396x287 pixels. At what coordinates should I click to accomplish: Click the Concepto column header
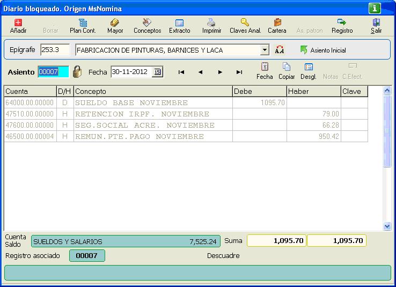pyautogui.click(x=153, y=91)
